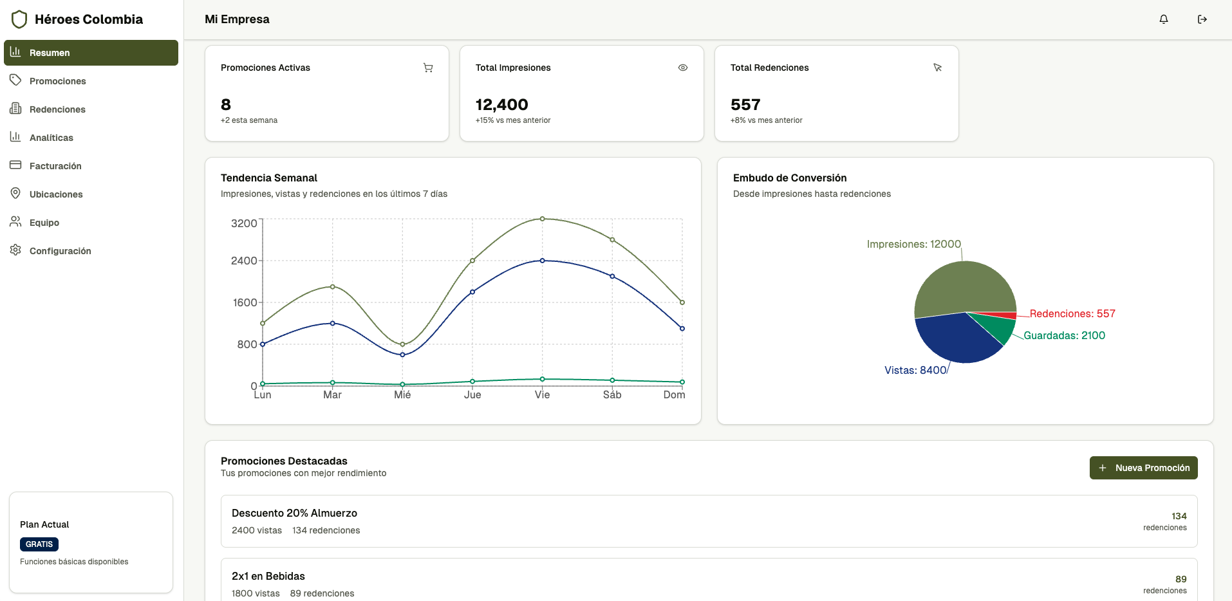Toggle the eye icon on Total Impresiones
1232x601 pixels.
(x=683, y=68)
